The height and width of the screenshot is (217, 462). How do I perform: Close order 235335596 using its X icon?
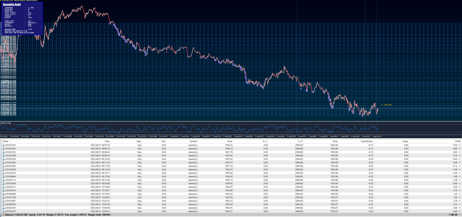coord(459,183)
